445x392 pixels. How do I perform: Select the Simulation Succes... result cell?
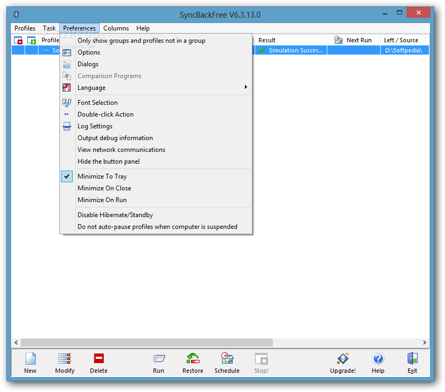[291, 50]
